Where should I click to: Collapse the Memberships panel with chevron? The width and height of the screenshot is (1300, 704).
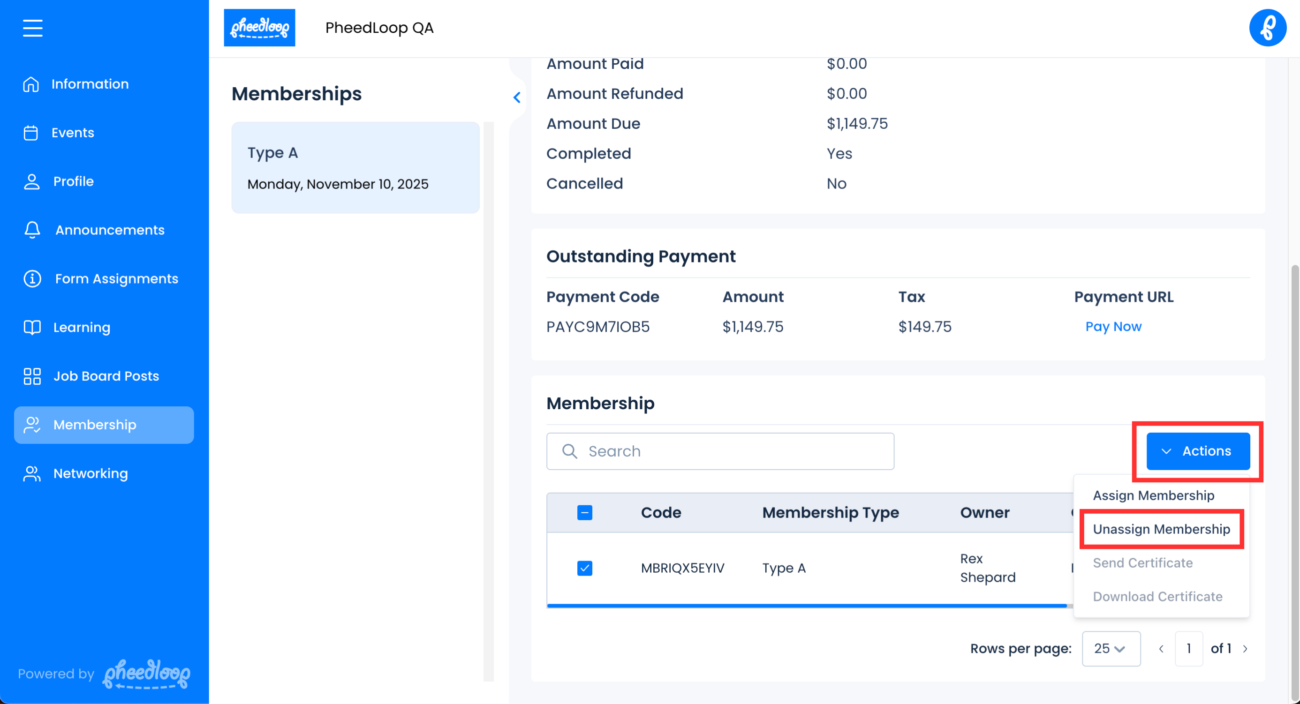pos(517,97)
